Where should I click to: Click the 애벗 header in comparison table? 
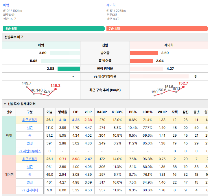41,45
